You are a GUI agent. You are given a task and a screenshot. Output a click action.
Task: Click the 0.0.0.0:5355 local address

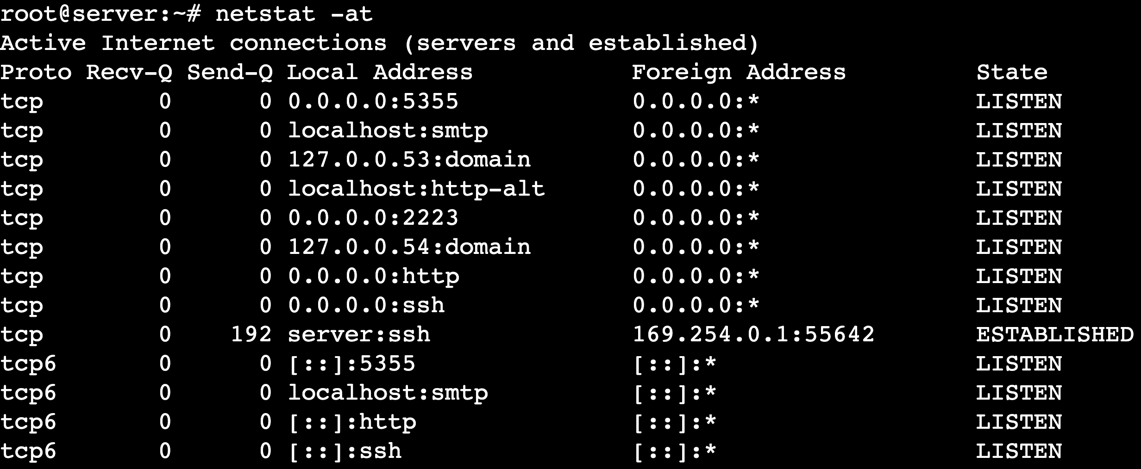(x=373, y=101)
